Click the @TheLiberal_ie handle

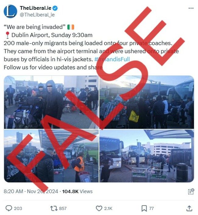(37, 15)
